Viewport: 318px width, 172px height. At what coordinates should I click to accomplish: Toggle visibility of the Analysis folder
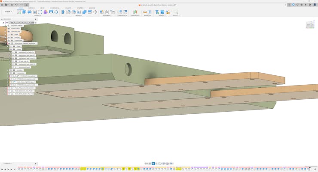pyautogui.click(x=9, y=38)
